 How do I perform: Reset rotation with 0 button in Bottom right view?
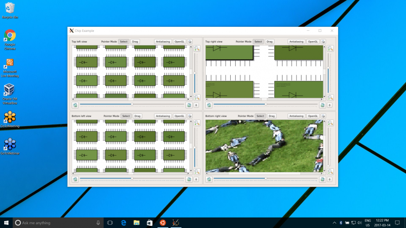click(x=330, y=179)
